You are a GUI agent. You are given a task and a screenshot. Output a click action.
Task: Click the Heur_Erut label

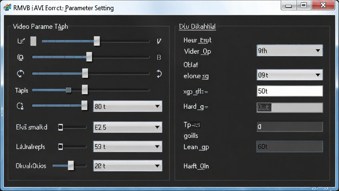click(x=197, y=40)
